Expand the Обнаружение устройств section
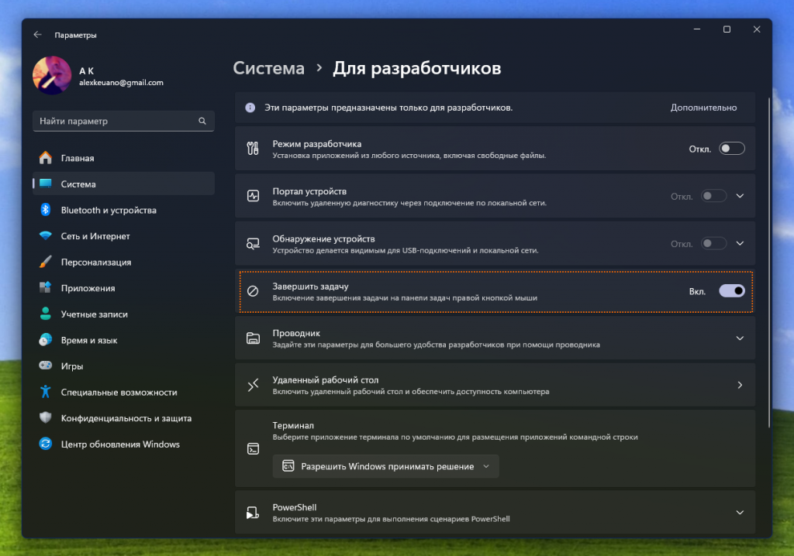794x556 pixels. [x=740, y=243]
